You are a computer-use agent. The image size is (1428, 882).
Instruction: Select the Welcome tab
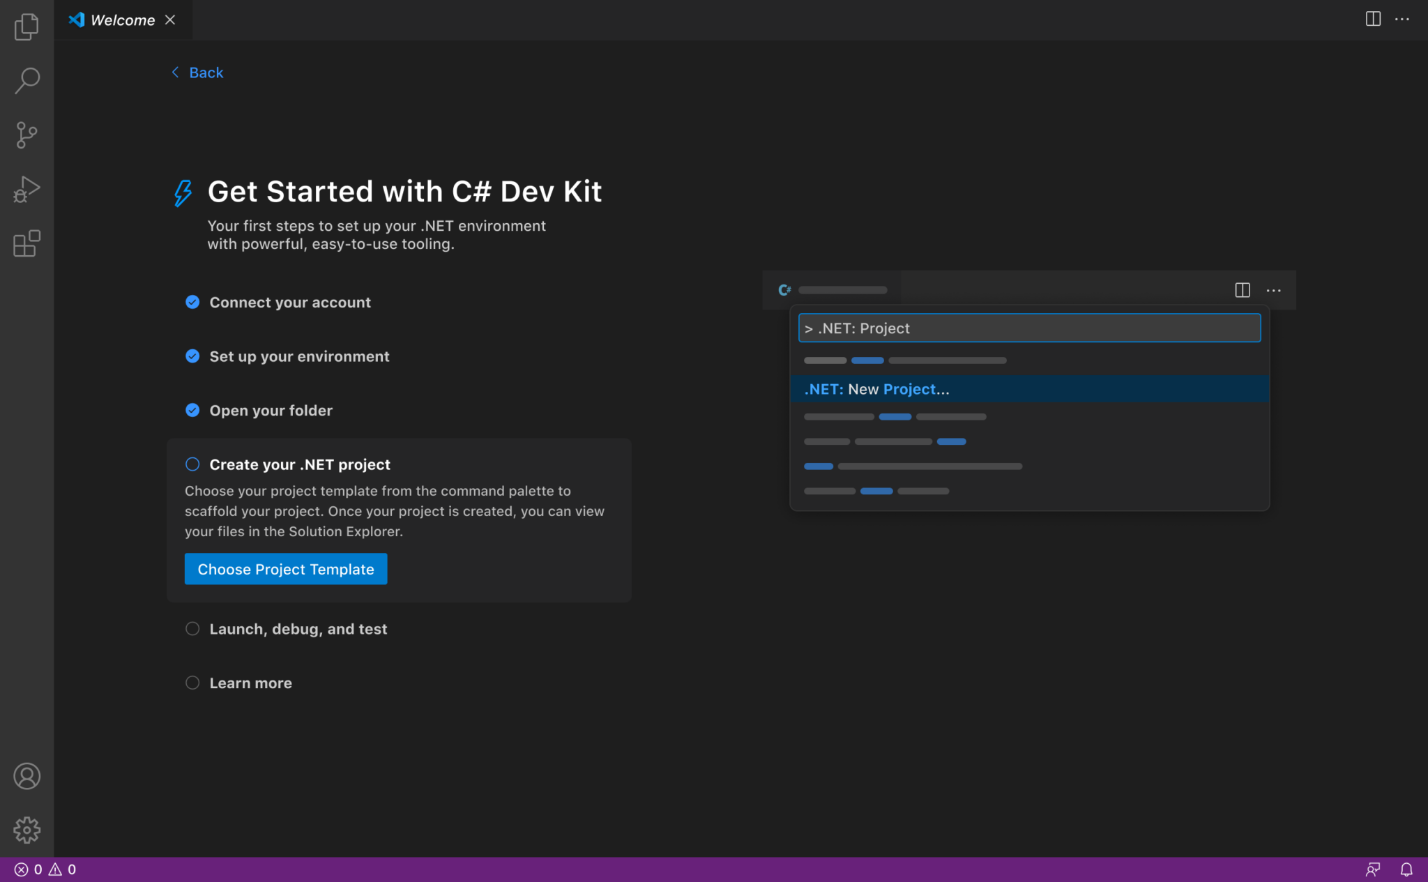click(x=123, y=20)
